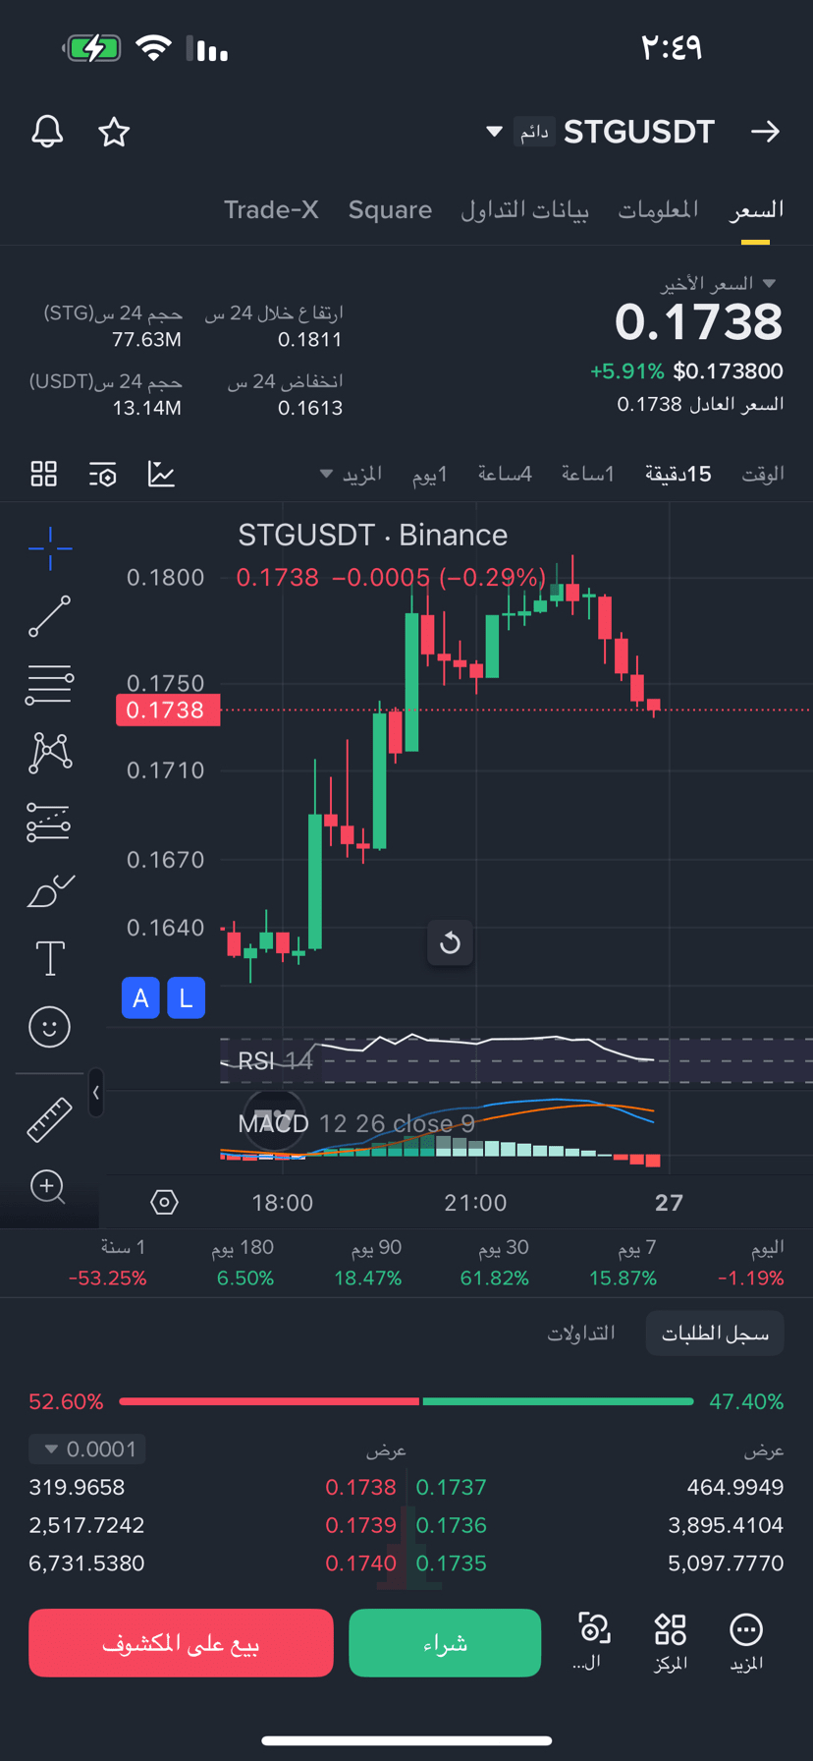Expand the المزيد timeframe dropdown
Screen dimensions: 813x1761
pos(352,475)
